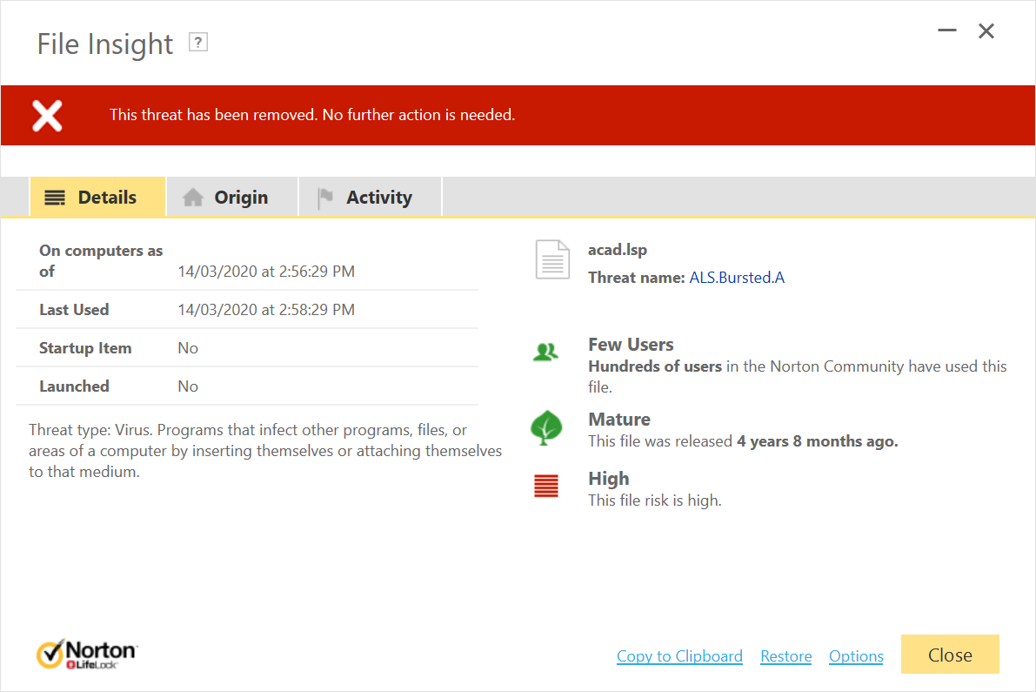Restore the removed file

click(785, 656)
